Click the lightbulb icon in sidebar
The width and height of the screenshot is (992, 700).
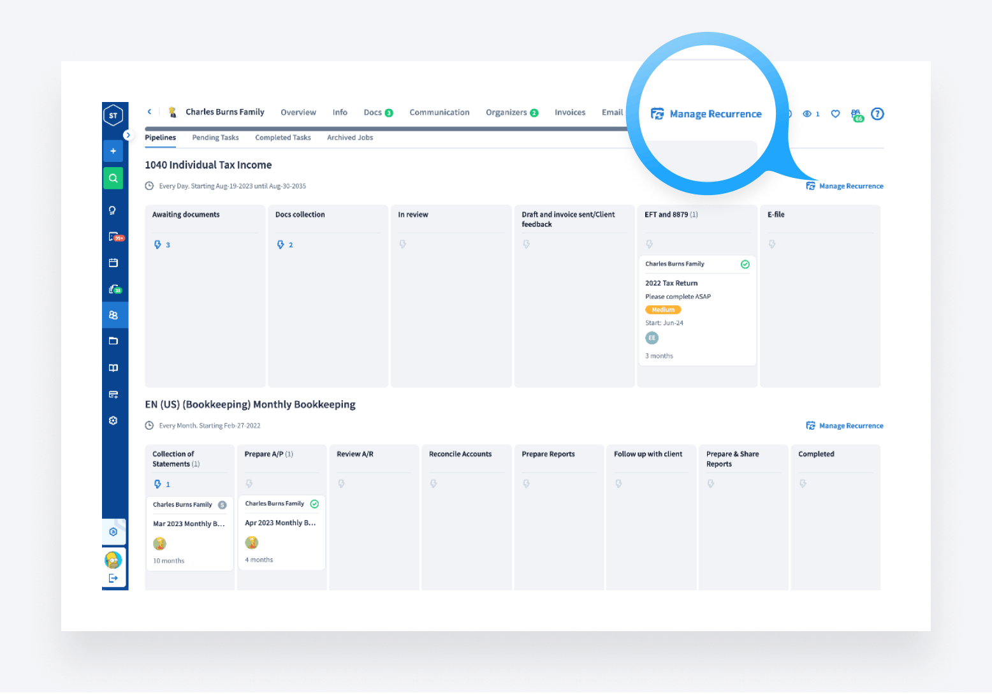(x=113, y=210)
